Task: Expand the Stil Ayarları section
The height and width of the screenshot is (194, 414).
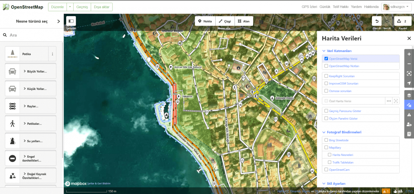Action: (336, 184)
